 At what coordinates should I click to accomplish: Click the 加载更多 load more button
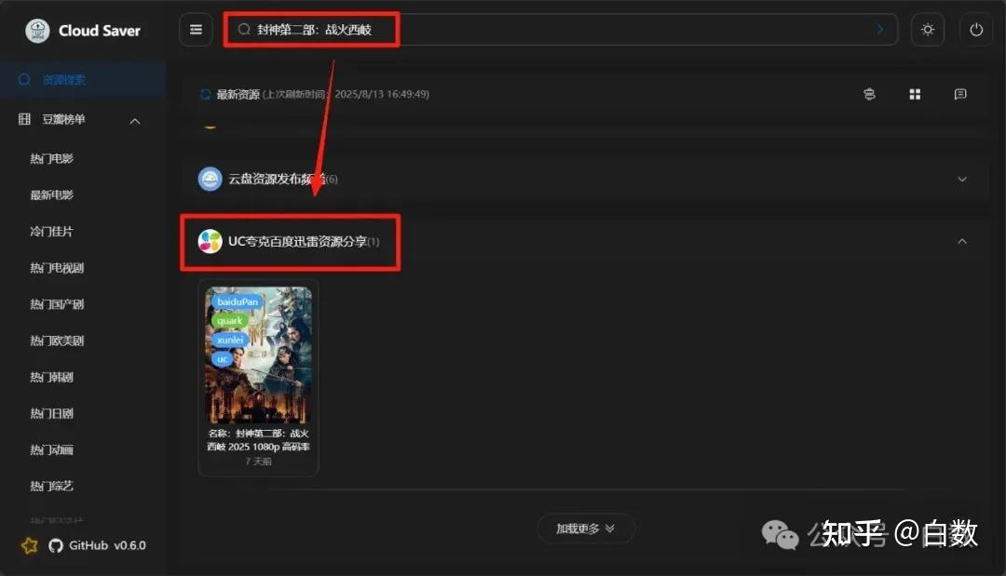(x=586, y=528)
